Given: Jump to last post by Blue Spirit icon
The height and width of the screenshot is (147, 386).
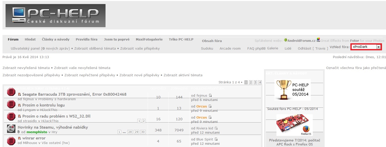Looking at the screenshot, I should click(216, 139).
